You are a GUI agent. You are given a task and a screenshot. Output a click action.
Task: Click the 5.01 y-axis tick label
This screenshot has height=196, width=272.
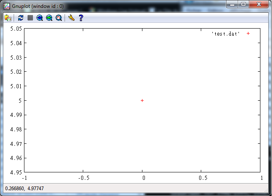tap(16, 86)
